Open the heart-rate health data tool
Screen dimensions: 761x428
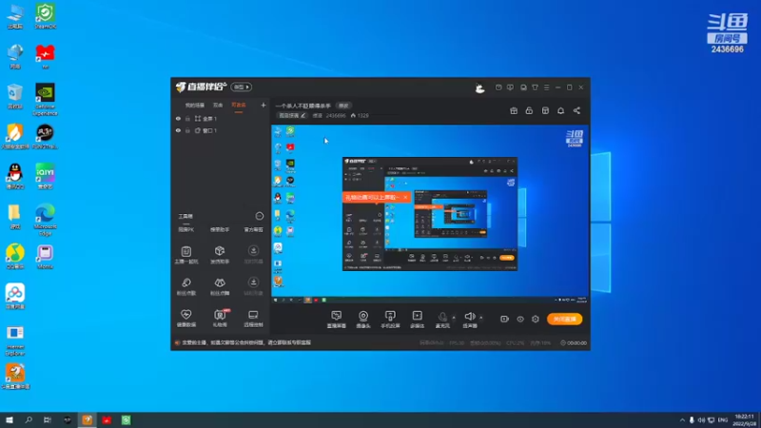click(185, 318)
